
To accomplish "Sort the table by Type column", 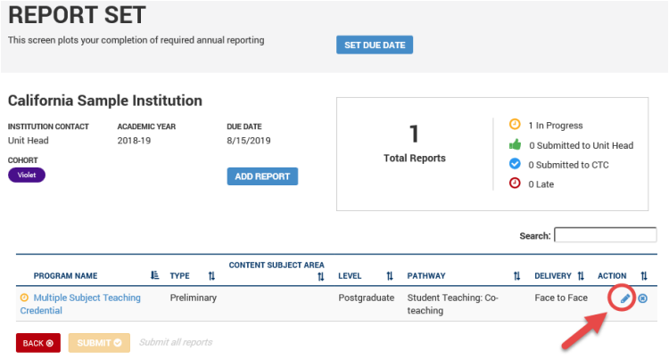I will (211, 276).
